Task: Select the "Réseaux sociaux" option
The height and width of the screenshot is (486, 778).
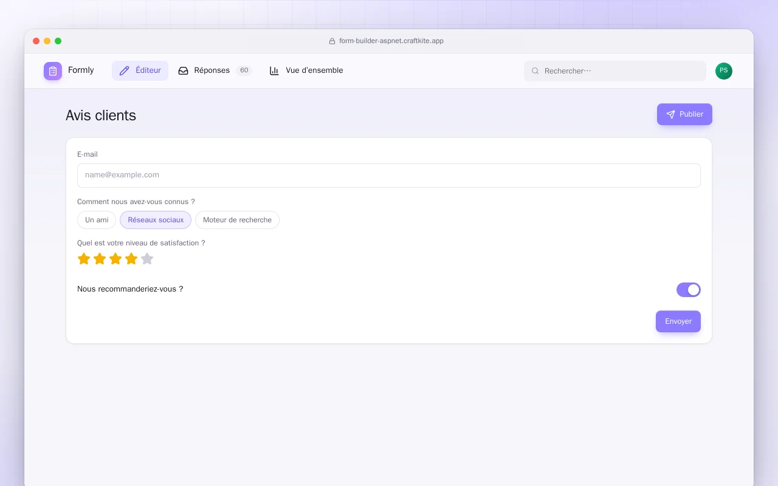Action: point(156,220)
